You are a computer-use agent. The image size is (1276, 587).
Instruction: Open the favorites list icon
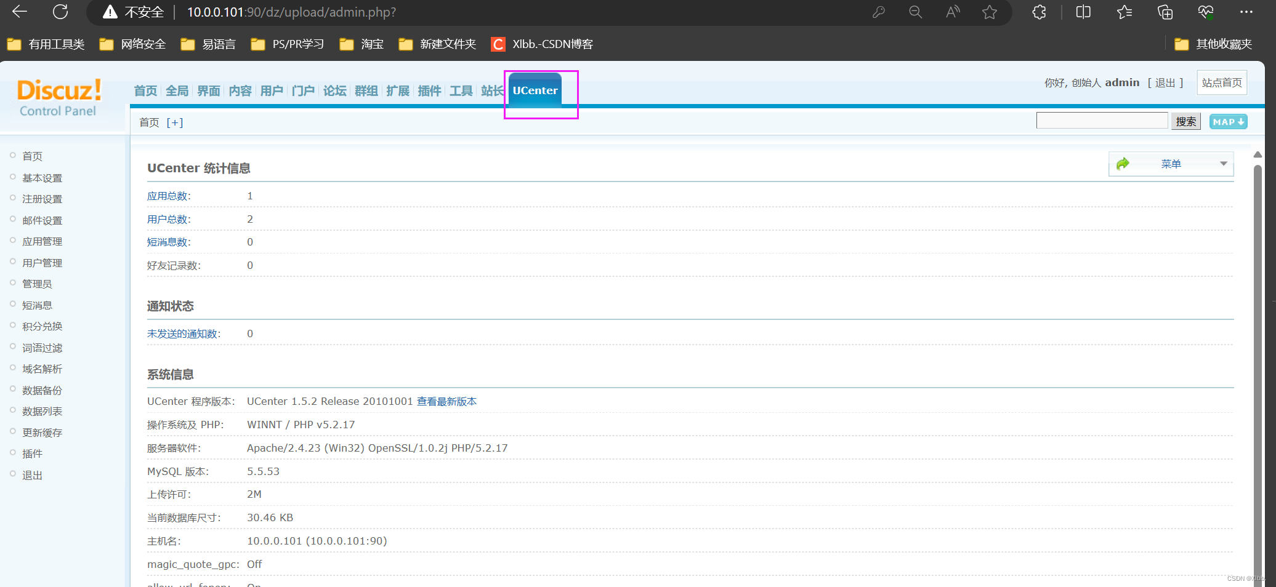point(1125,12)
